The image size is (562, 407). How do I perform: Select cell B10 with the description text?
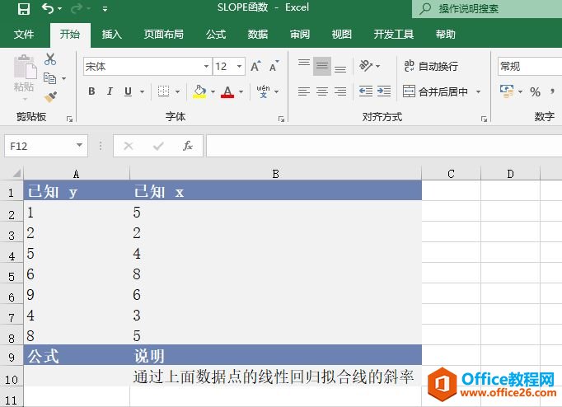coord(275,377)
